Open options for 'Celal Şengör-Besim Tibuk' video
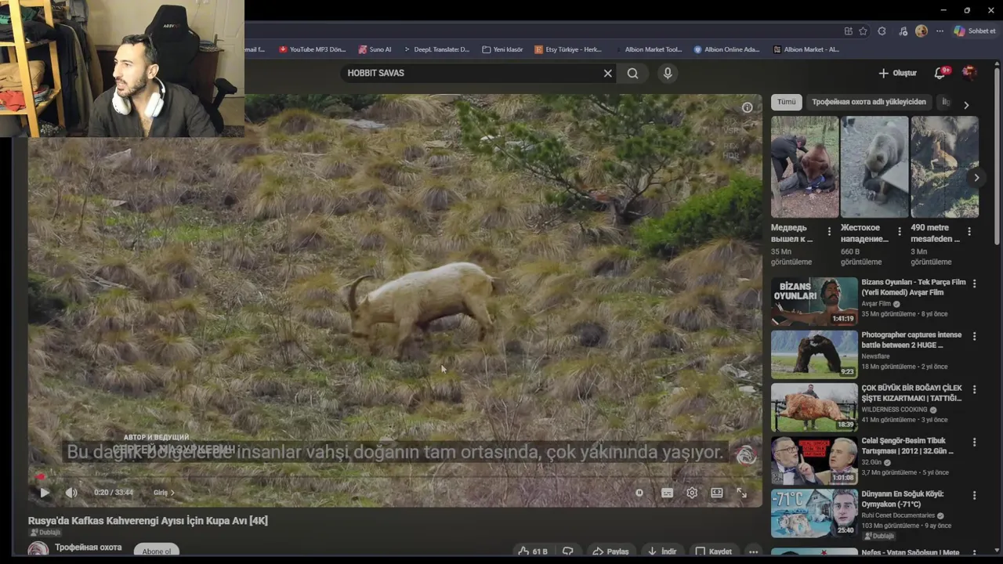Viewport: 1003px width, 564px height. click(975, 442)
